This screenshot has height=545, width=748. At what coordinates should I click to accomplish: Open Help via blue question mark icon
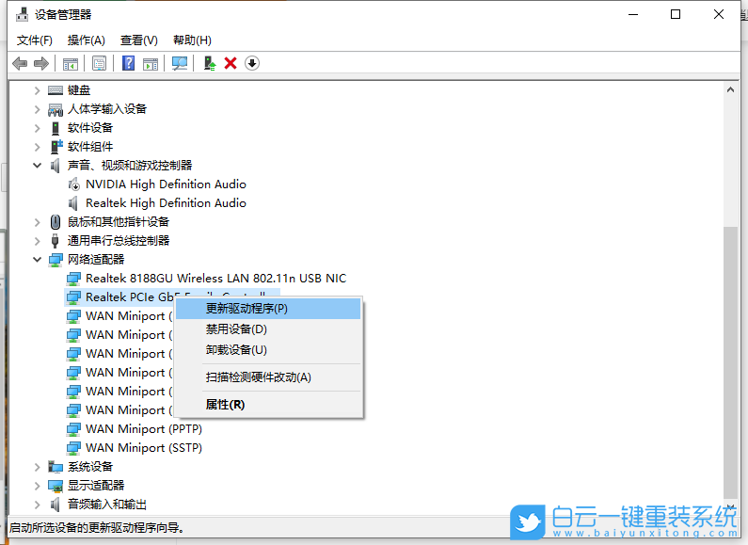129,63
